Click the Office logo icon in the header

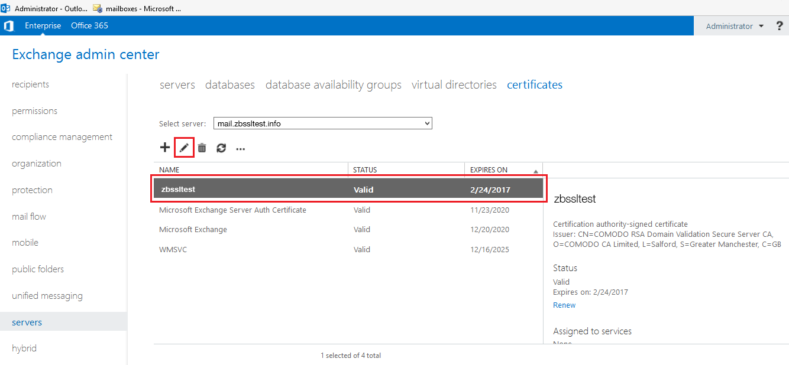9,25
